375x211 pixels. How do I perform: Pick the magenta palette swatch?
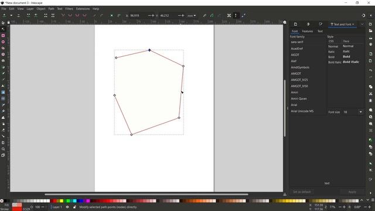[88, 200]
